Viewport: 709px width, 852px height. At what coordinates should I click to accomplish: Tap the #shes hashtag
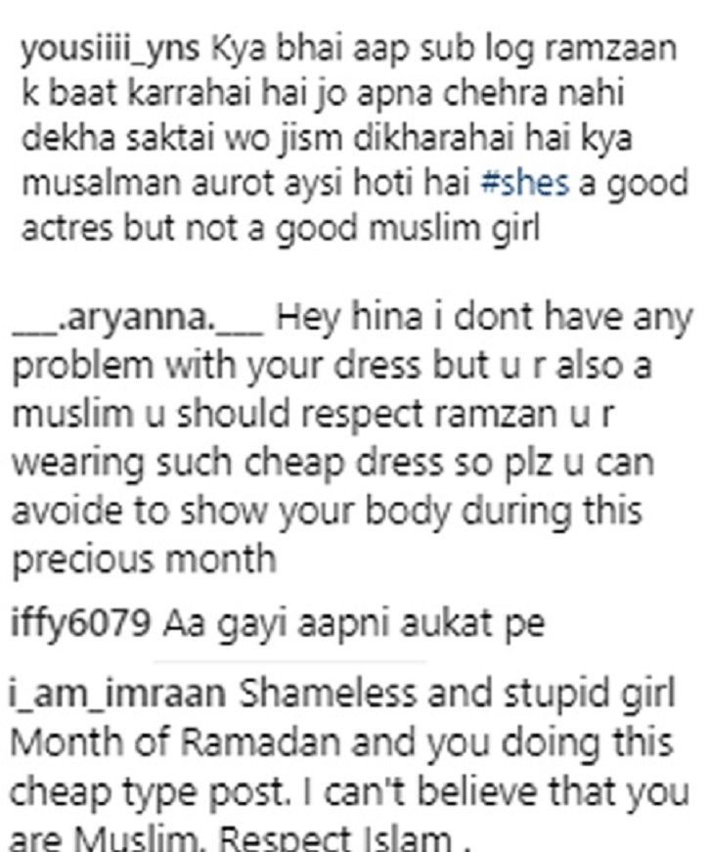click(525, 183)
